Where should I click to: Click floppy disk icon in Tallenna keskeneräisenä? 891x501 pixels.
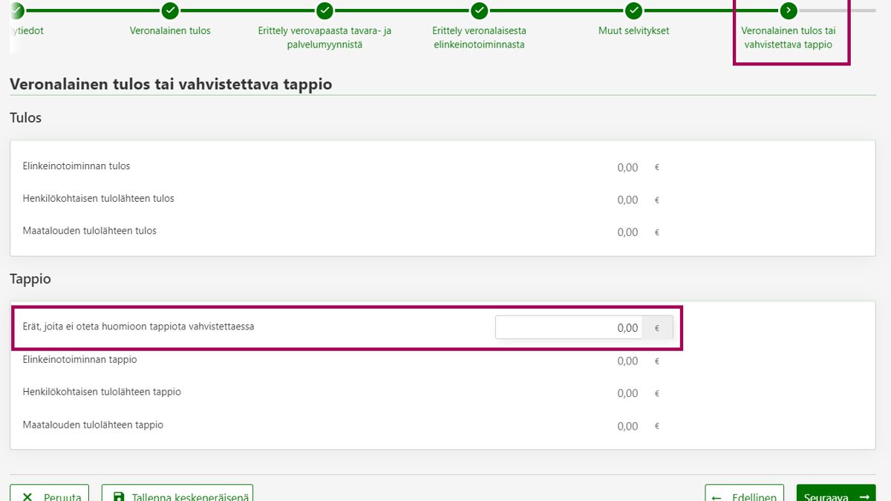point(119,497)
